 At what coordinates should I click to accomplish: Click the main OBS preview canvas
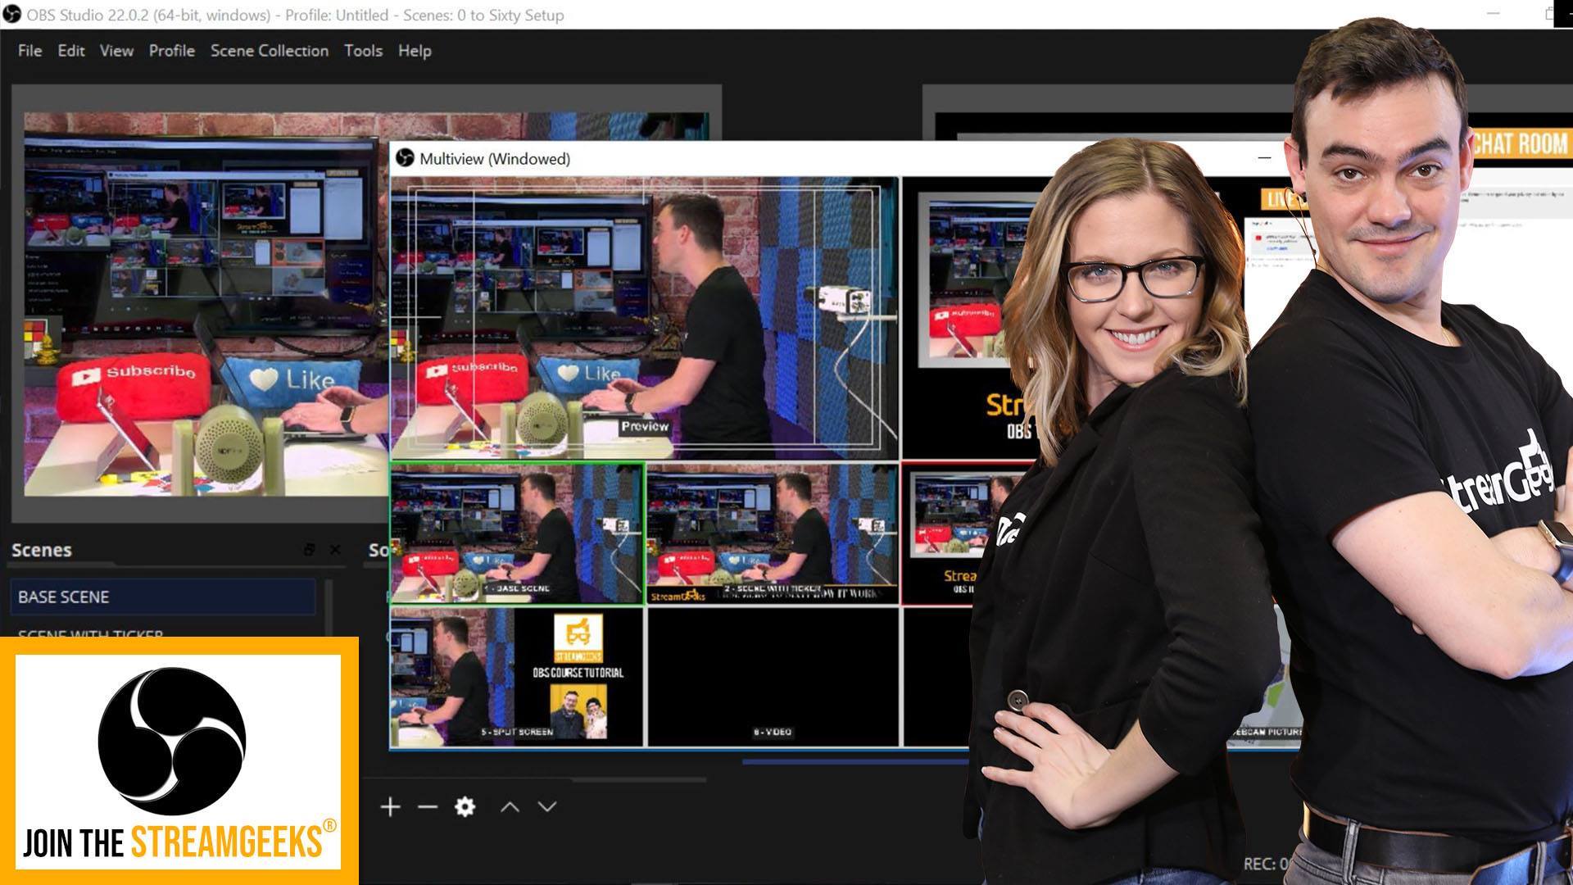pyautogui.click(x=206, y=304)
